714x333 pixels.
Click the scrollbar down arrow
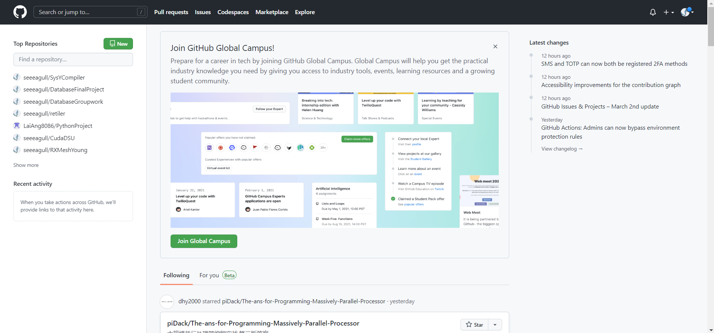click(711, 330)
